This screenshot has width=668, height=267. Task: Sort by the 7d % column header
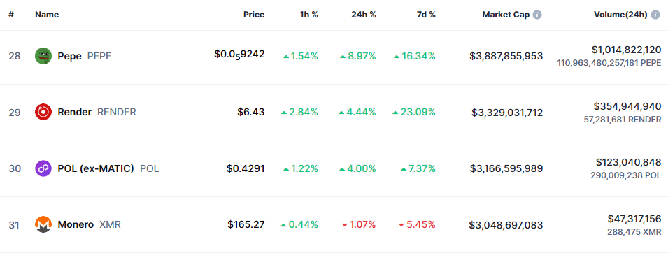coord(426,15)
